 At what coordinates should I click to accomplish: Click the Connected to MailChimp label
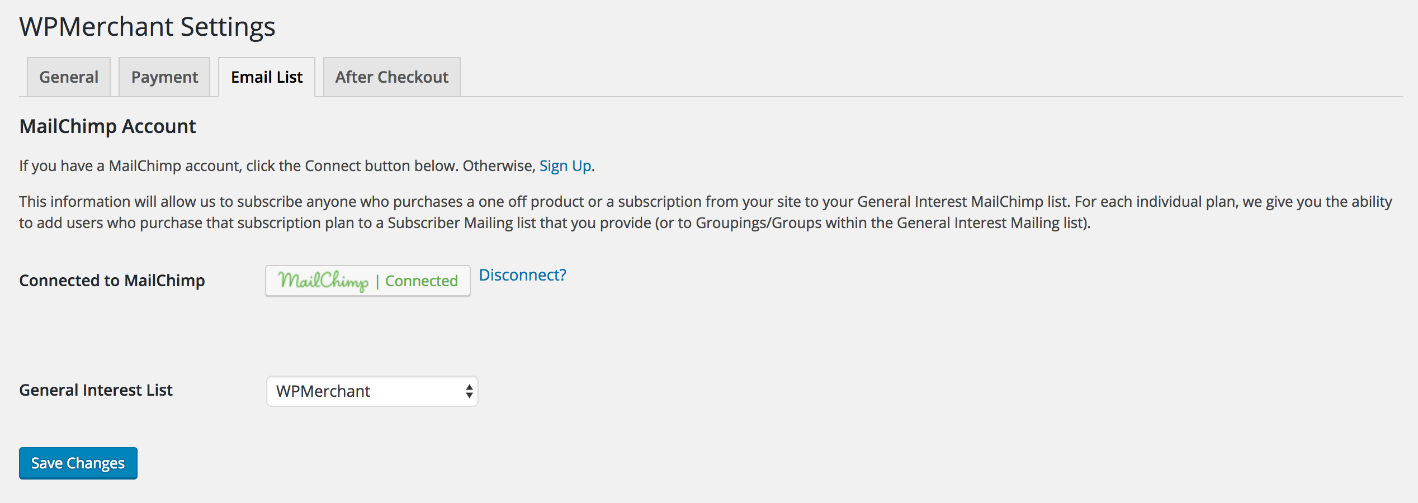(112, 281)
